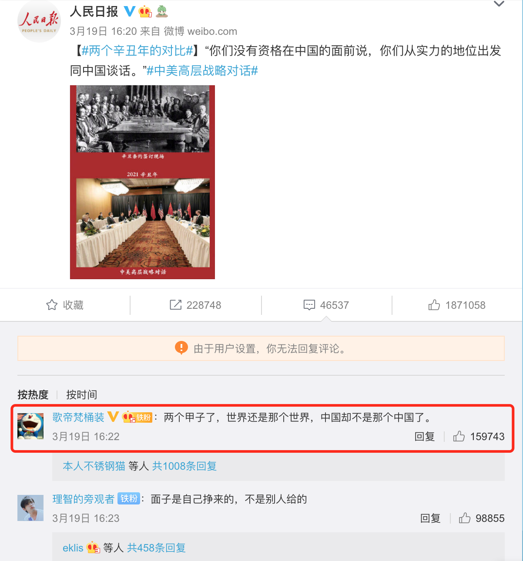Open the post options chevron menu
The image size is (523, 561).
499,4
